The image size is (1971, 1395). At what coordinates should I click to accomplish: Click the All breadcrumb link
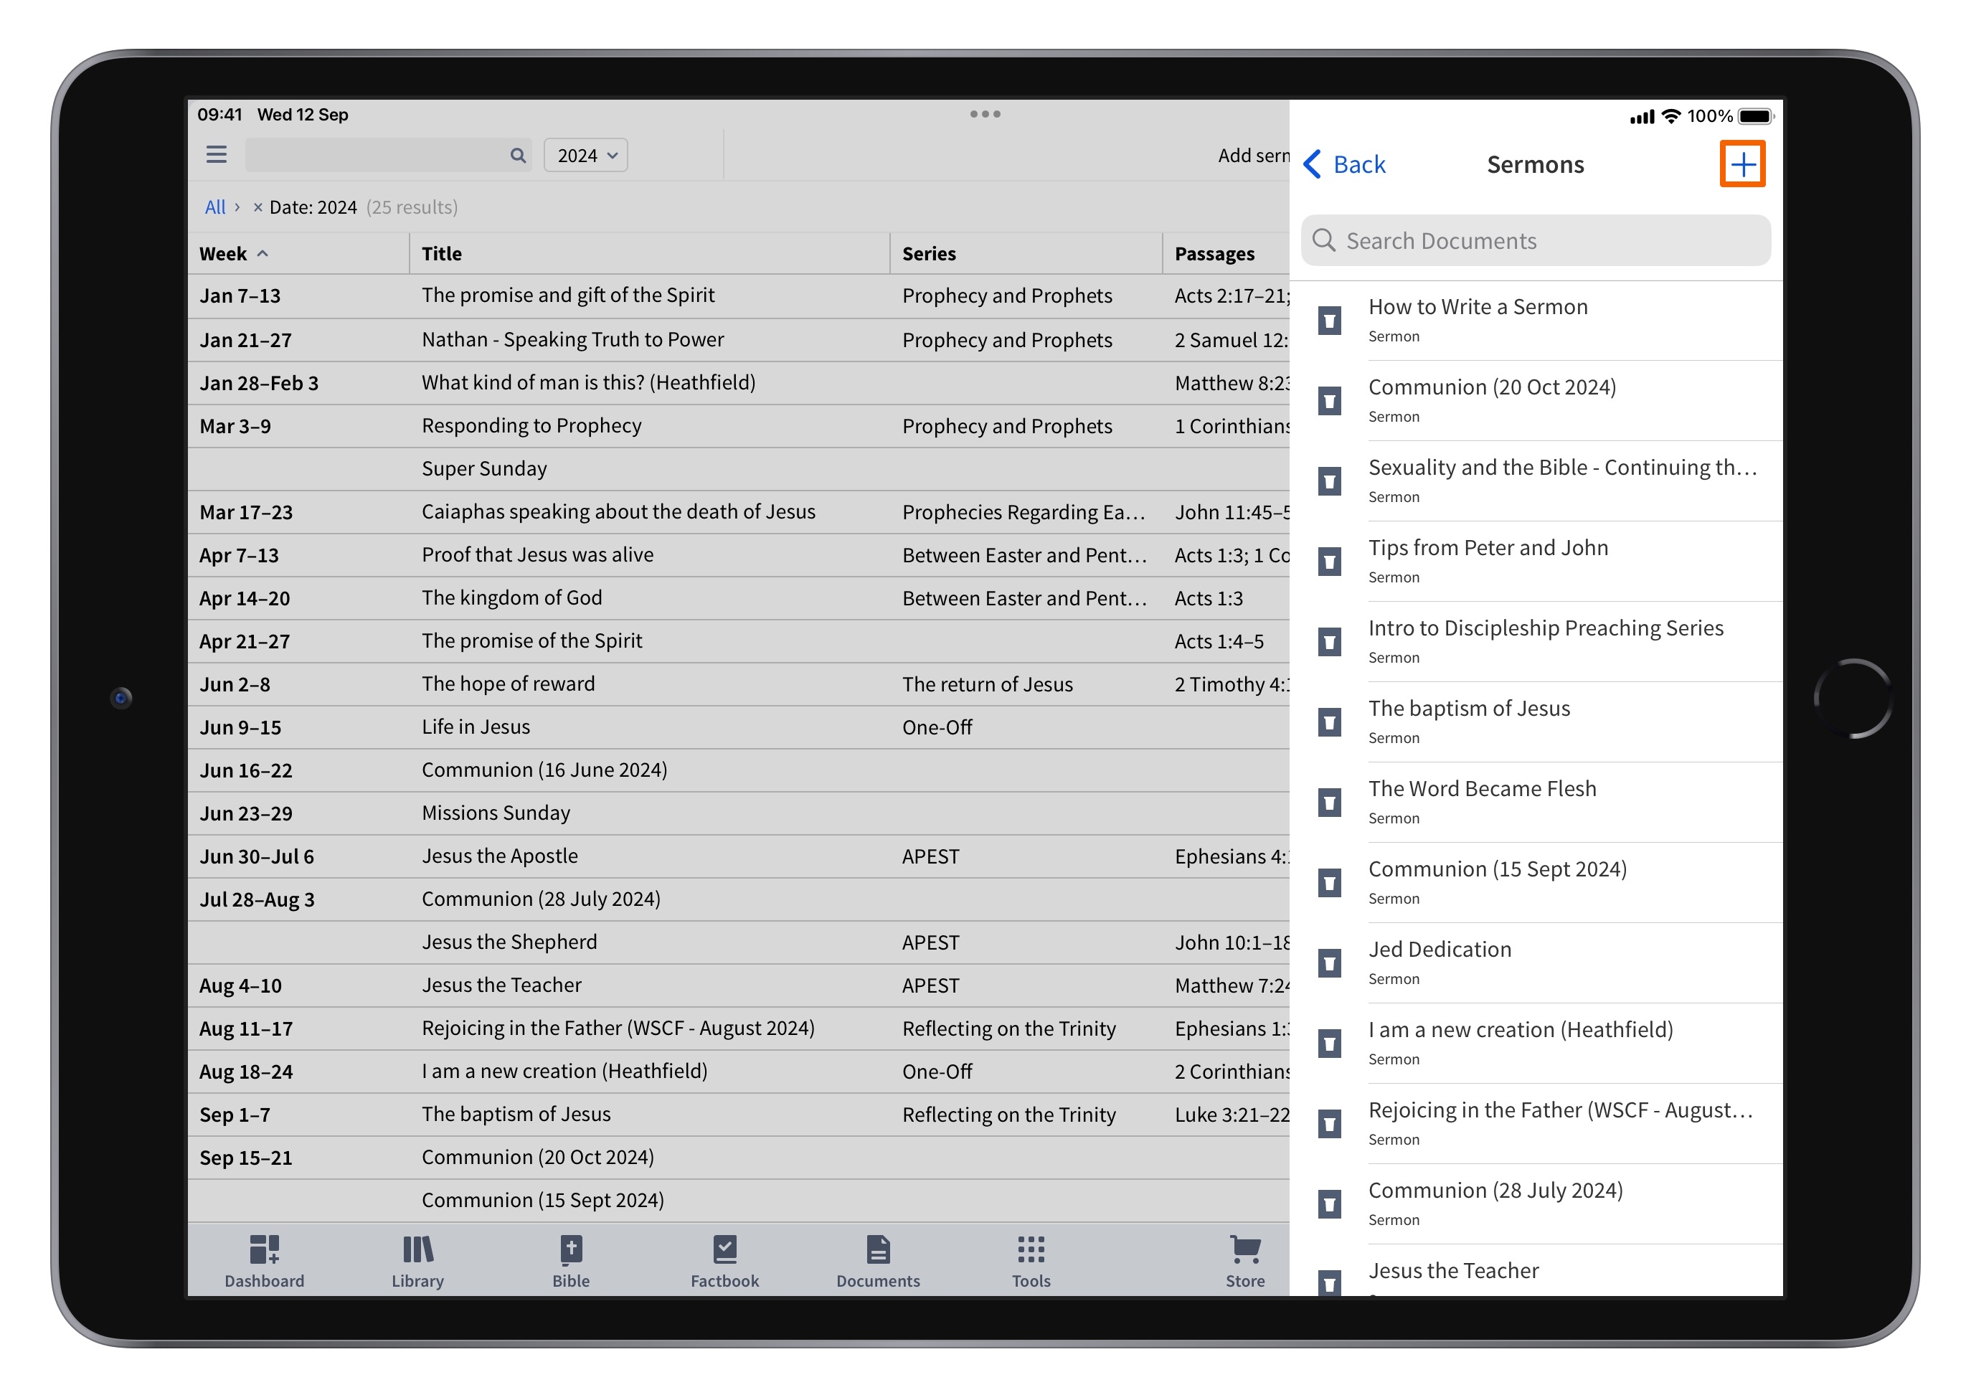(214, 207)
